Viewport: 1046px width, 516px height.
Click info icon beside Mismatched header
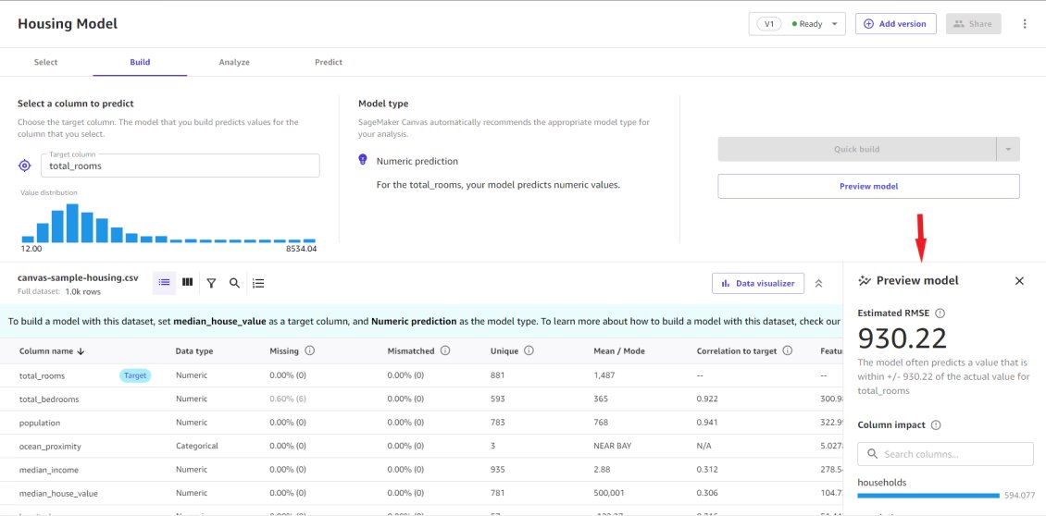(445, 350)
